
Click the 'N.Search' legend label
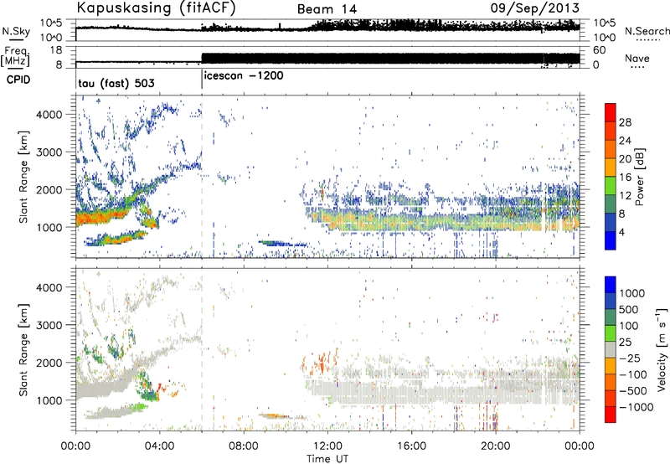coord(647,31)
